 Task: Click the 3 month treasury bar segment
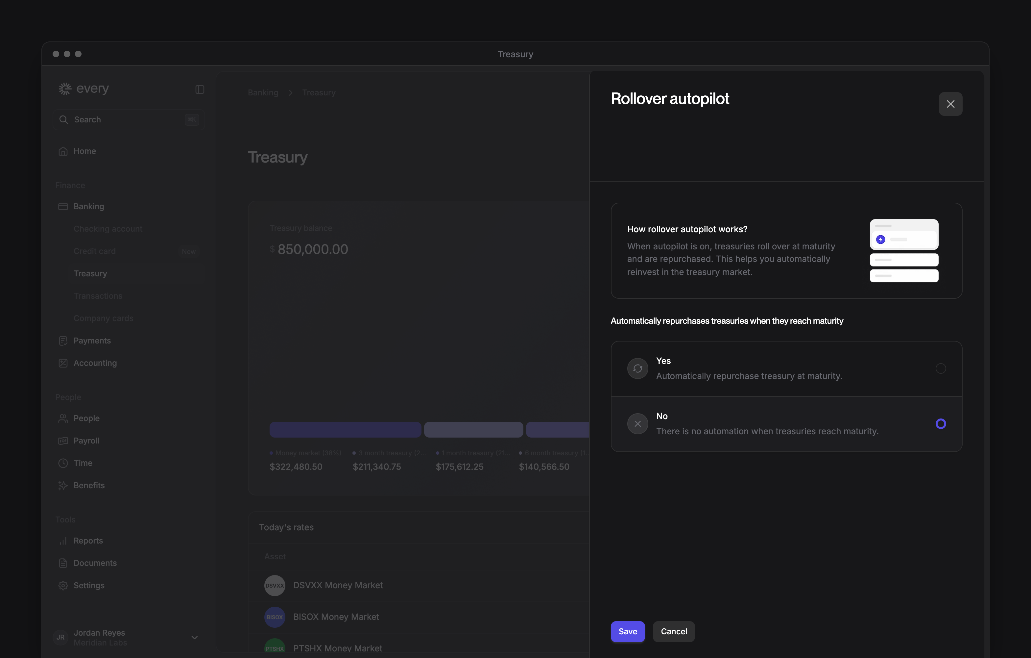473,429
